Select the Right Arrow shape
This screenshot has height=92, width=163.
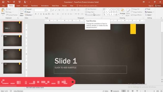(112, 12)
